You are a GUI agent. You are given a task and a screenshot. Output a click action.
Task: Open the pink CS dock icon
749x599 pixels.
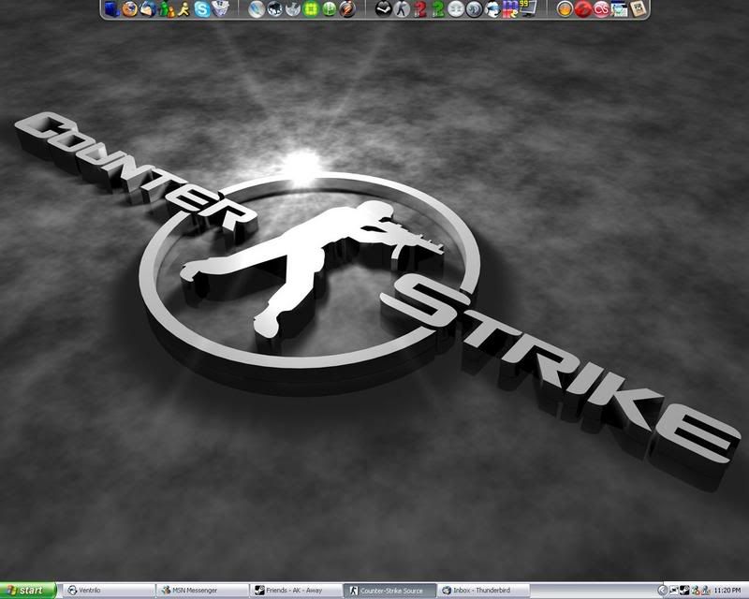(x=601, y=9)
